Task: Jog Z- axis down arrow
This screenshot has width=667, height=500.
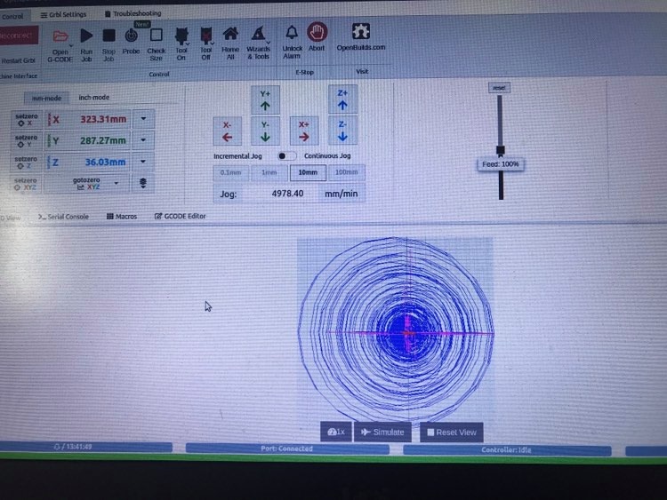Action: [x=342, y=131]
